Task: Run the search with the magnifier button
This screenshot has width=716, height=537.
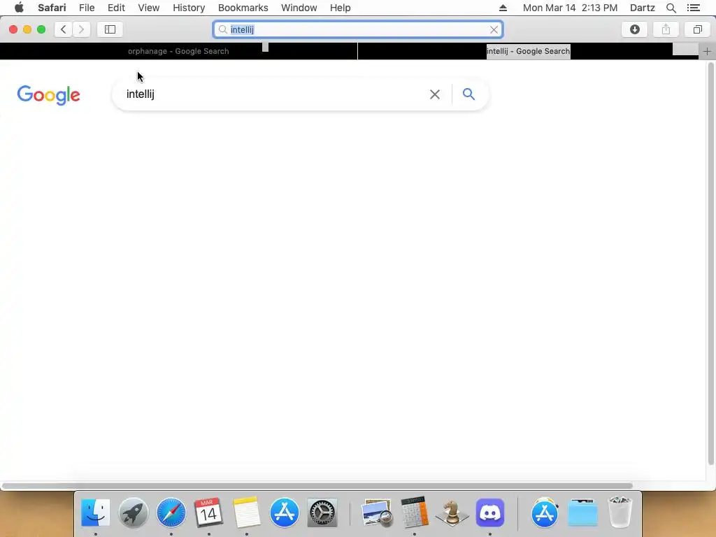Action: (x=468, y=94)
